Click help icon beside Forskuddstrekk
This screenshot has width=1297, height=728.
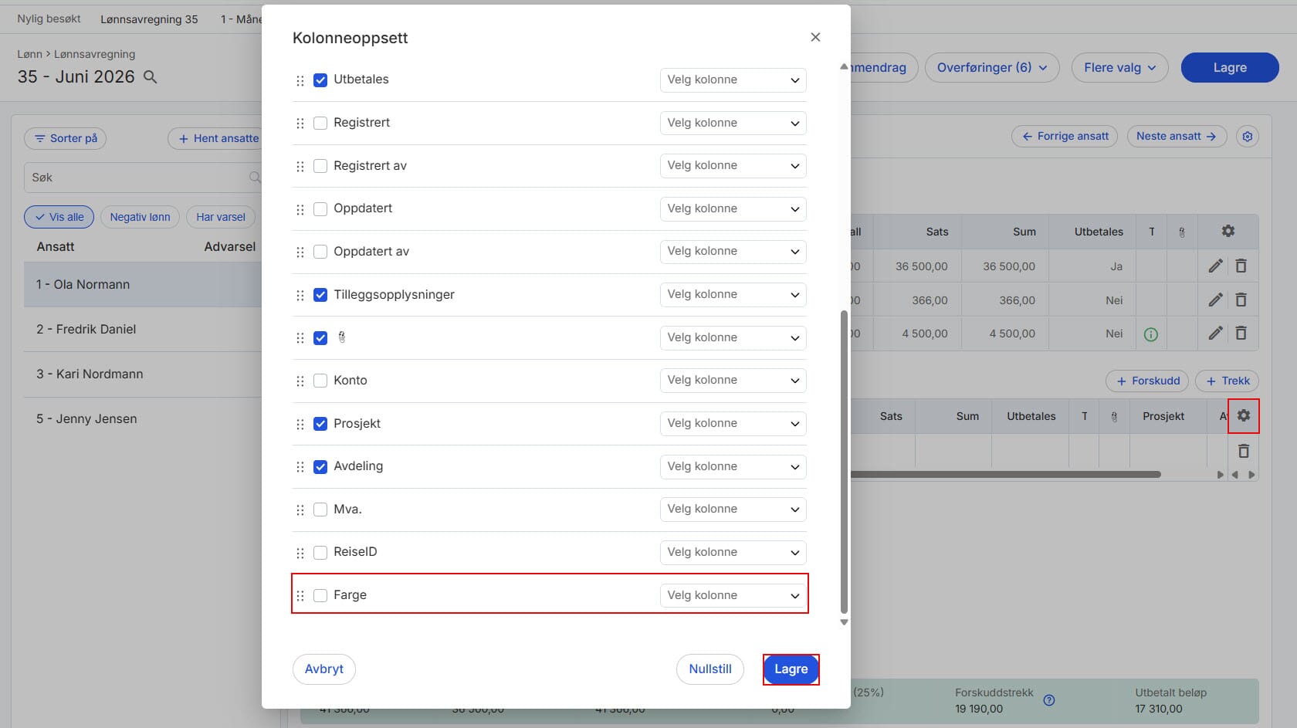1049,700
